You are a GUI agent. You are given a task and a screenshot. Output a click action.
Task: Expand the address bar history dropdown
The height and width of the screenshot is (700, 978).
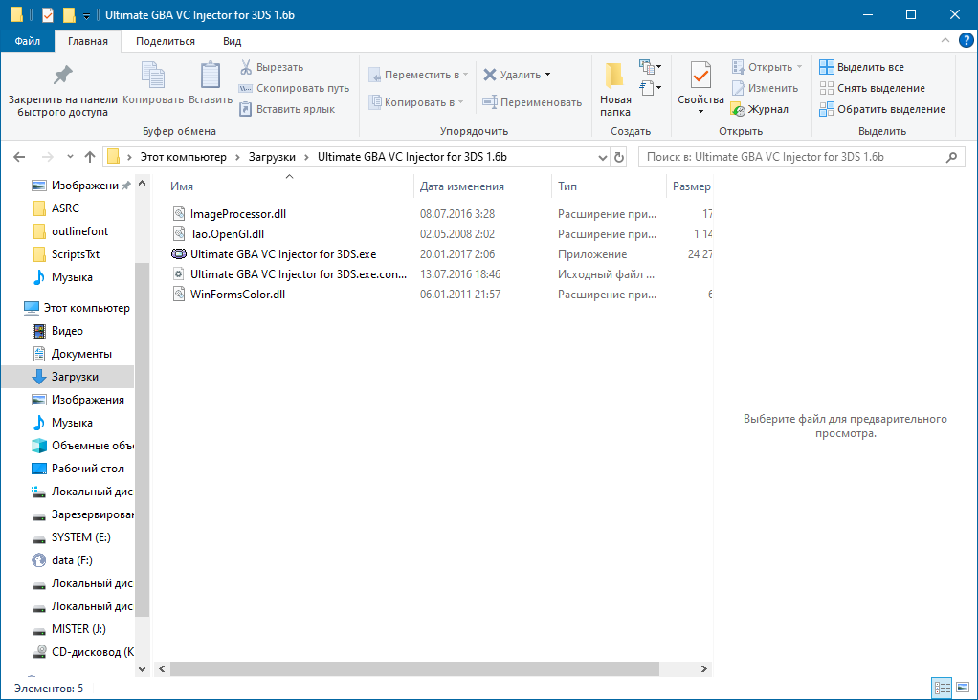click(603, 157)
